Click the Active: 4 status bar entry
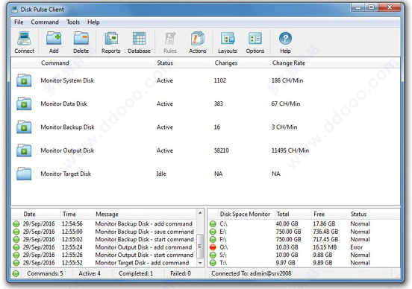 click(x=90, y=273)
